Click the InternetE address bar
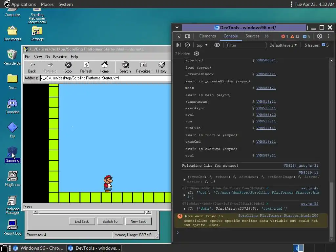This screenshot has width=336, height=252. 105,78
